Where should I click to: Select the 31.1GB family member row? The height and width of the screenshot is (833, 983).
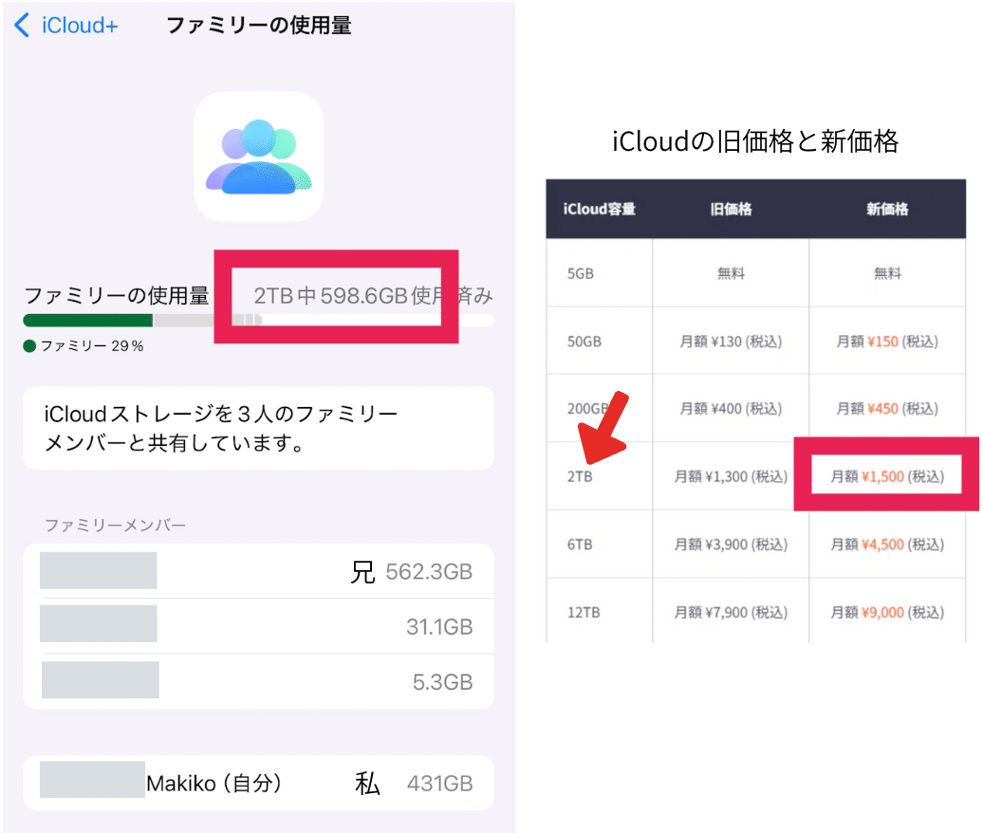(x=256, y=626)
